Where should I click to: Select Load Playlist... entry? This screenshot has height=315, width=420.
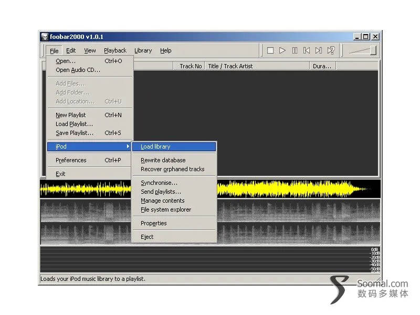pos(90,124)
